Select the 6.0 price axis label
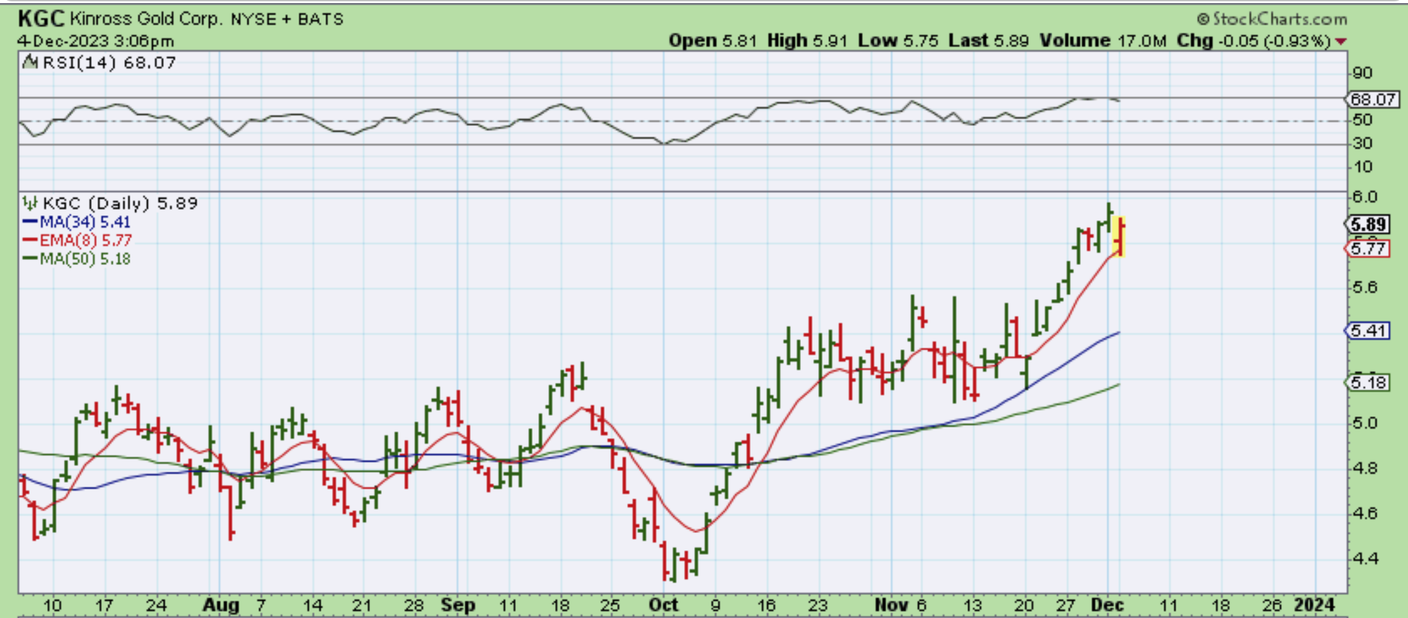This screenshot has height=618, width=1408. (x=1365, y=197)
